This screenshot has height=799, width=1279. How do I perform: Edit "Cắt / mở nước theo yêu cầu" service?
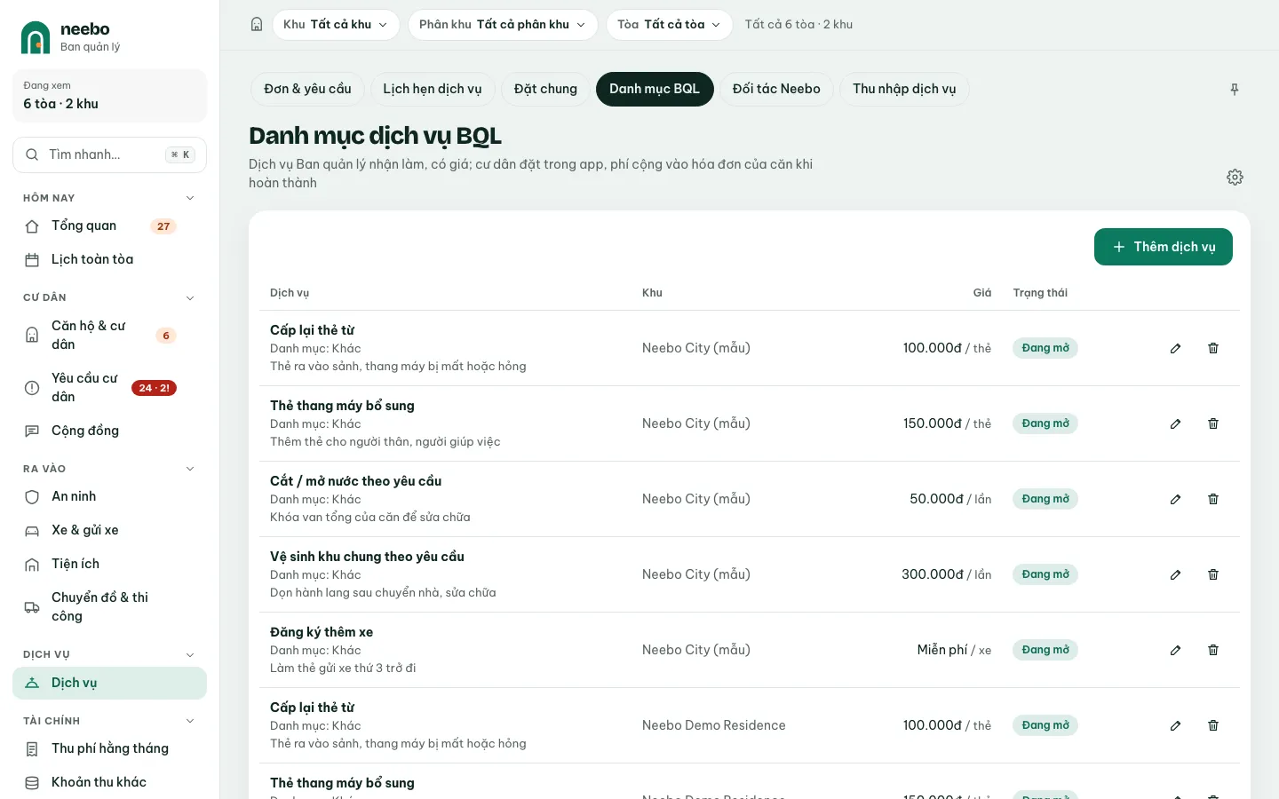point(1175,499)
